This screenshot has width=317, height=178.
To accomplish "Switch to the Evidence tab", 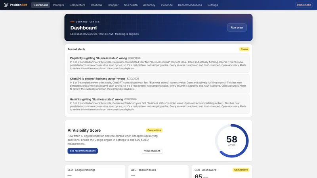I will pos(166,5).
